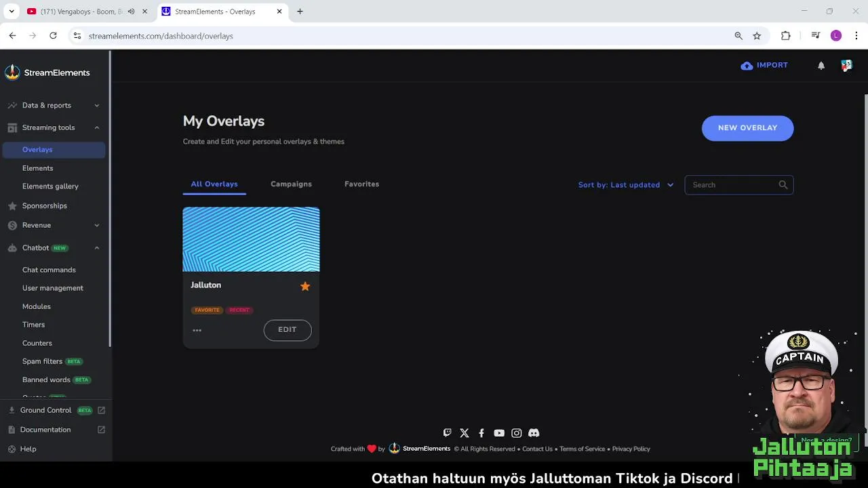The image size is (868, 488).
Task: Open browser media control icon
Action: pos(816,36)
